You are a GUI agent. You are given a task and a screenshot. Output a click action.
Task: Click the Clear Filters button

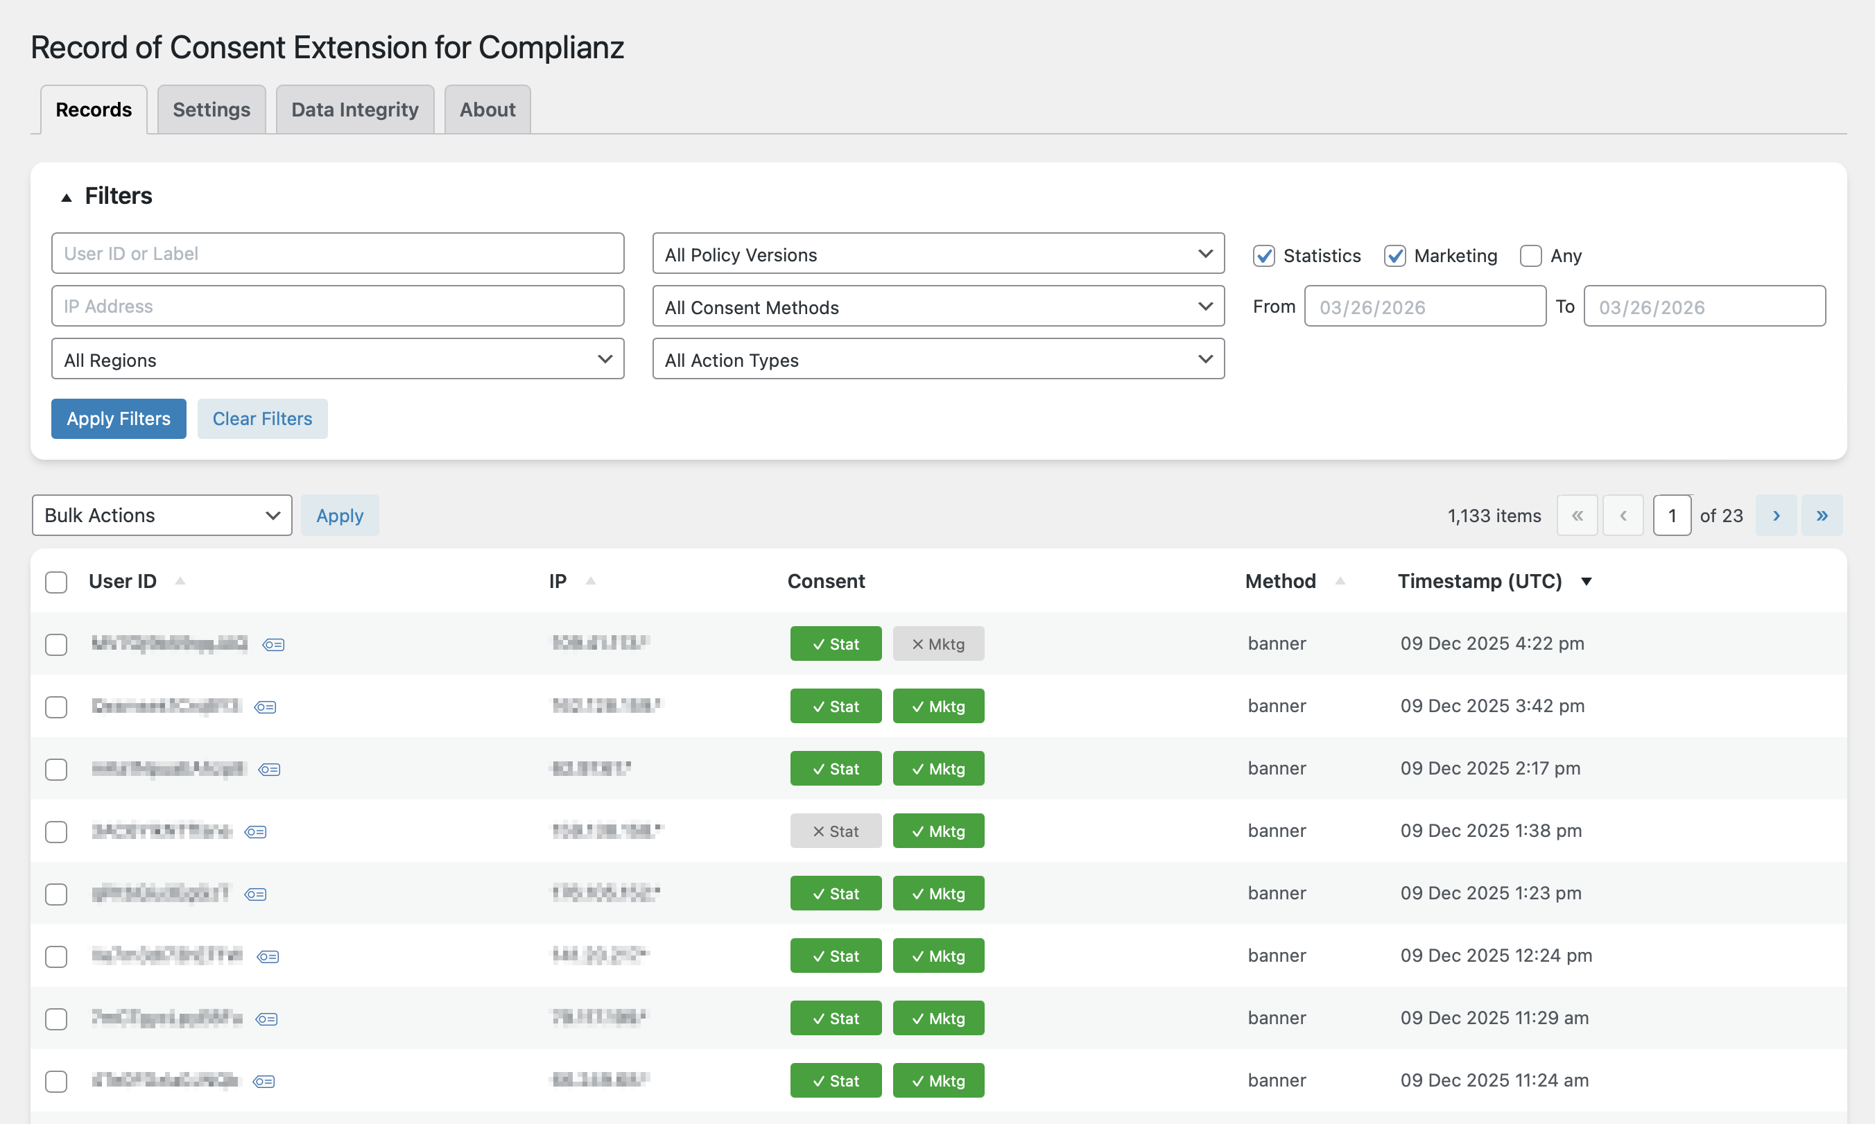[262, 419]
